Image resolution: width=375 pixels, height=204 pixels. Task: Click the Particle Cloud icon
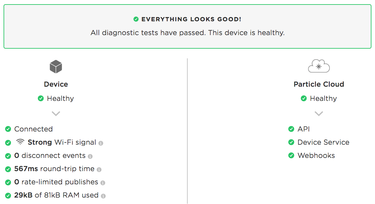[x=319, y=66]
